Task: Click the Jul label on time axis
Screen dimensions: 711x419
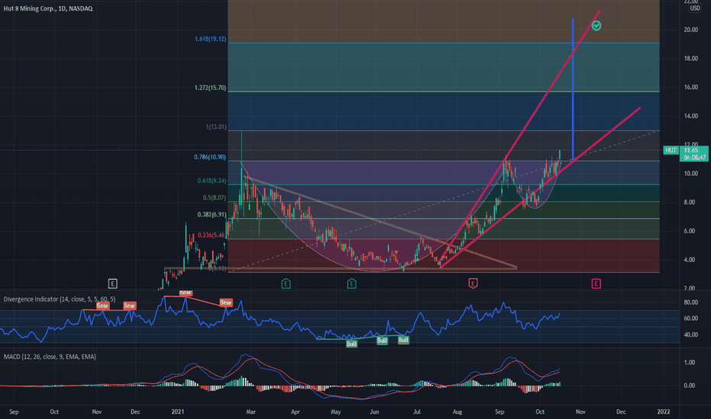Action: tap(417, 411)
